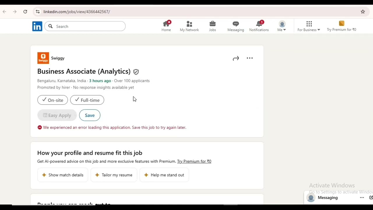Save this job
Image resolution: width=373 pixels, height=210 pixels.
[90, 115]
